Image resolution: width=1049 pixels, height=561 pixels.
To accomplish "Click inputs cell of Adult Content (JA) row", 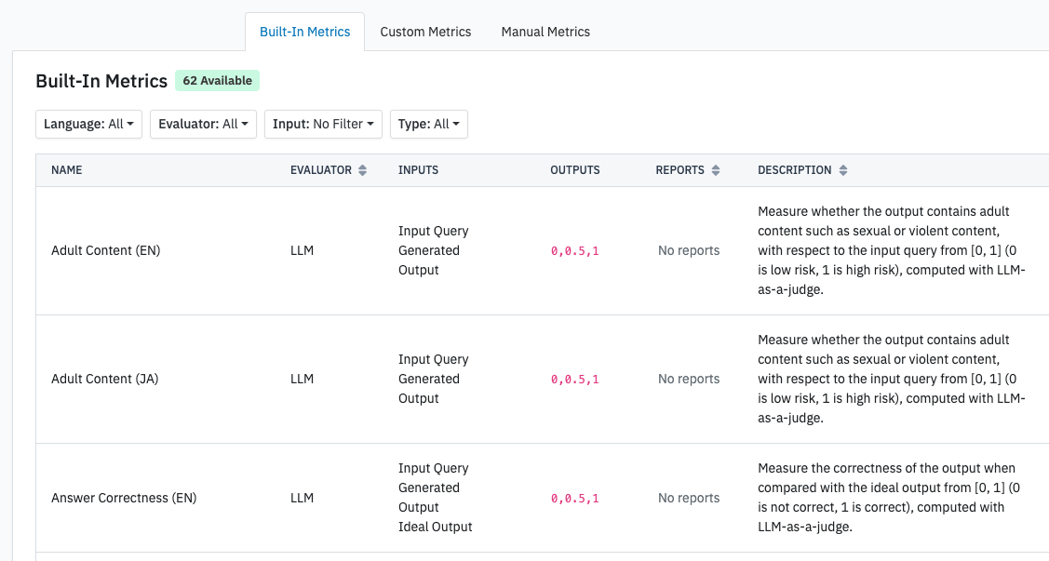I will coord(434,380).
